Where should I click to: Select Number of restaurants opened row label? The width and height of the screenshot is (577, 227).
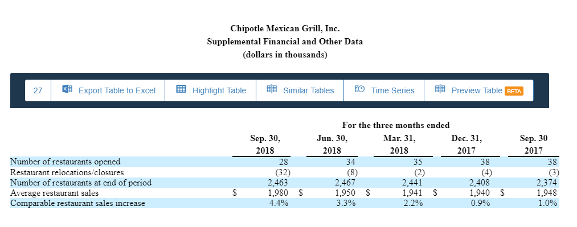tap(65, 162)
